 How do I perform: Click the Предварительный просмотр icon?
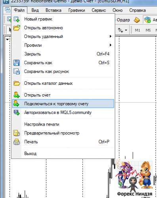coord(17,133)
